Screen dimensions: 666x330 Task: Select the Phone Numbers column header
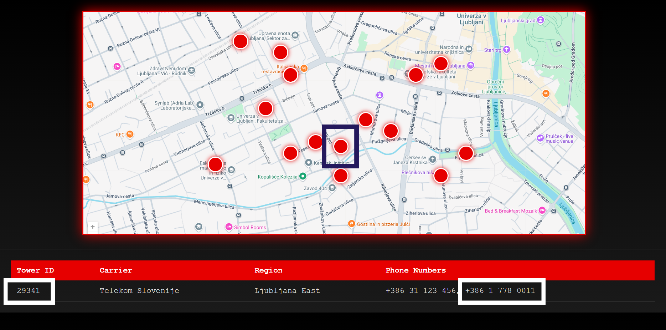(x=415, y=270)
